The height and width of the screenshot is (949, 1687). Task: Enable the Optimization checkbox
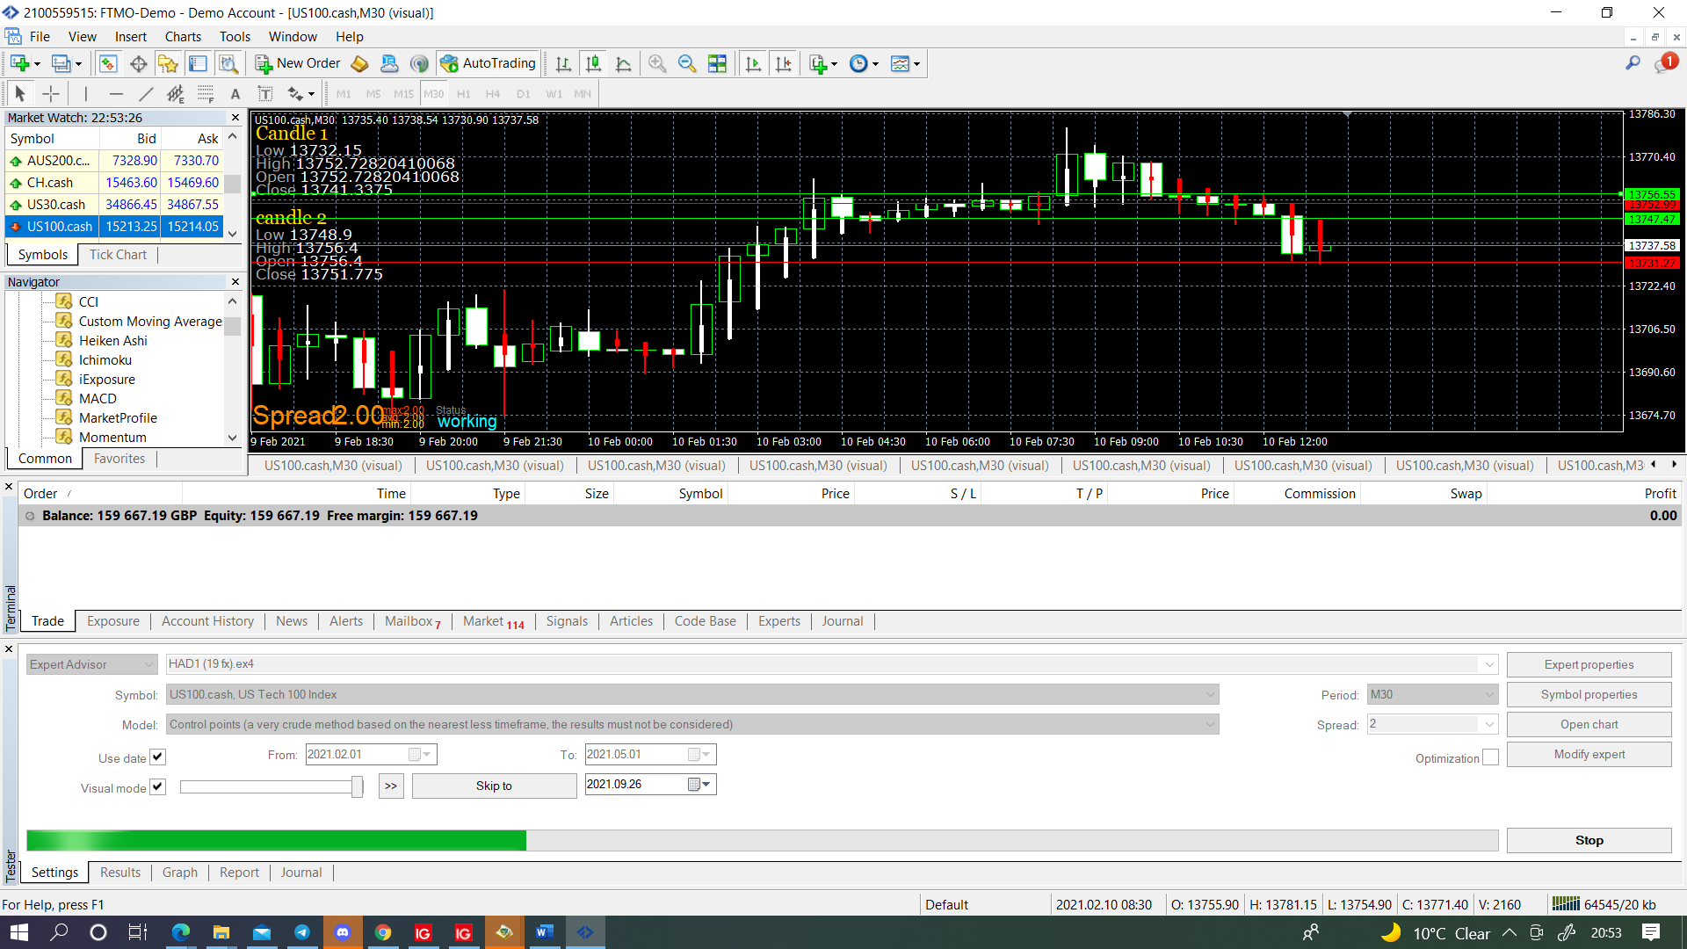click(1490, 757)
